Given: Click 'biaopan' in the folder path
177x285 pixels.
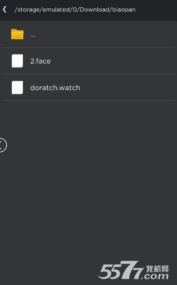Looking at the screenshot, I should click(x=124, y=10).
